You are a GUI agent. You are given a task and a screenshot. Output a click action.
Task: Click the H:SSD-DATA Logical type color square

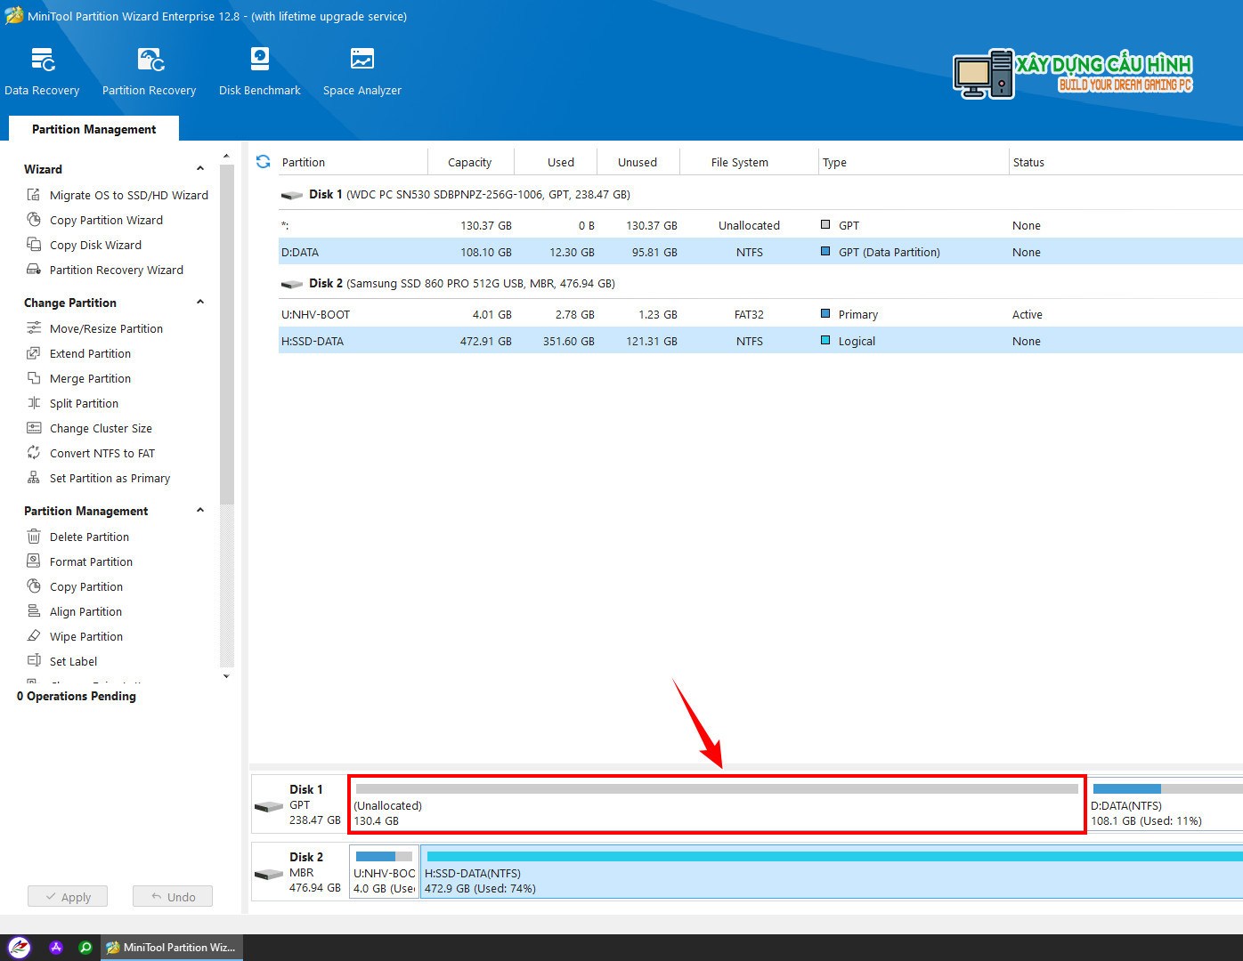825,341
